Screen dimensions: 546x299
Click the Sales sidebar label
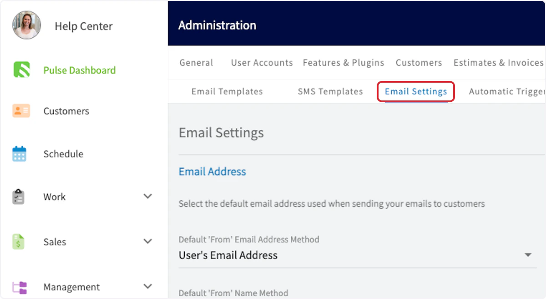(55, 242)
